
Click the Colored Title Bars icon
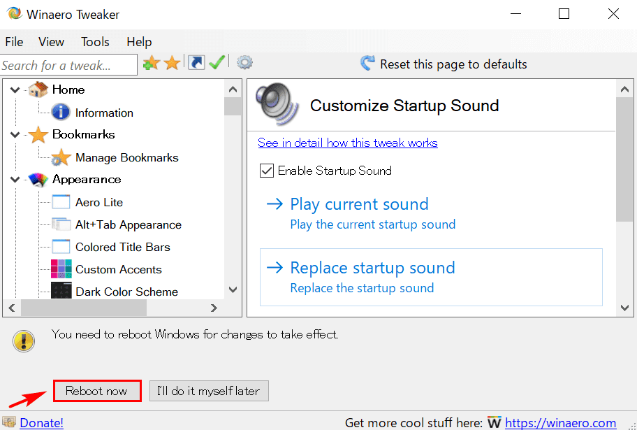tap(61, 247)
